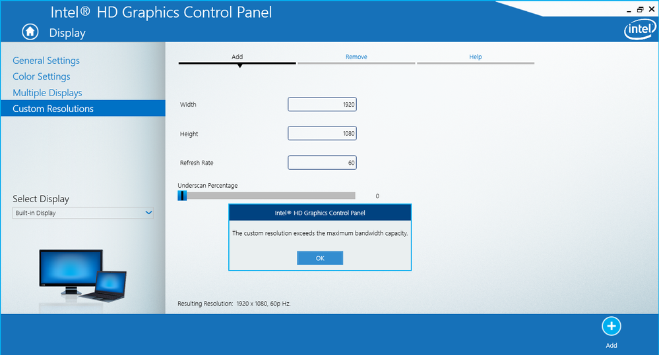Viewport: 659px width, 355px height.
Task: Open the Select Display dropdown
Action: point(82,213)
